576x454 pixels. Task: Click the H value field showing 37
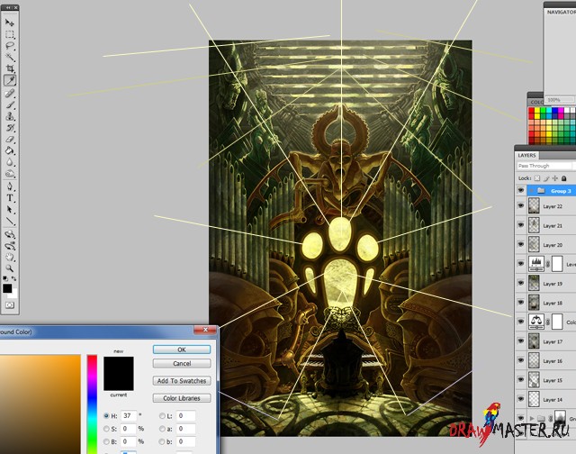[x=129, y=416]
